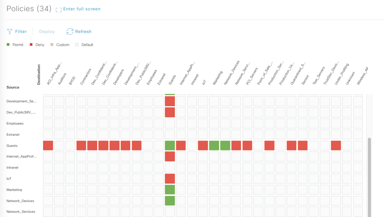
Task: Select the IoT to Guests deny cell
Action: (170, 178)
